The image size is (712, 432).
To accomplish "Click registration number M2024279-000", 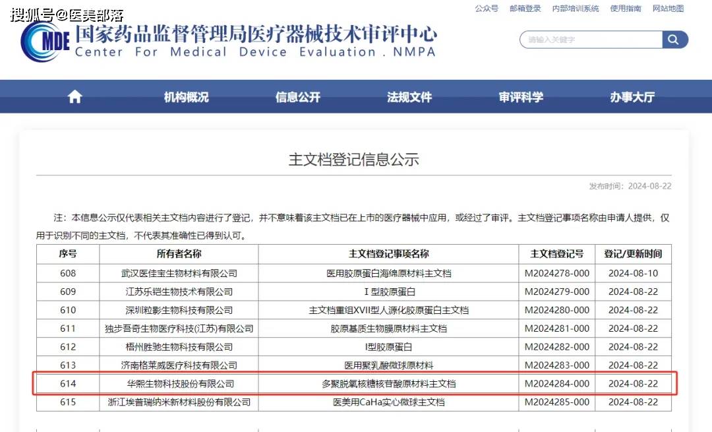I will pos(557,292).
